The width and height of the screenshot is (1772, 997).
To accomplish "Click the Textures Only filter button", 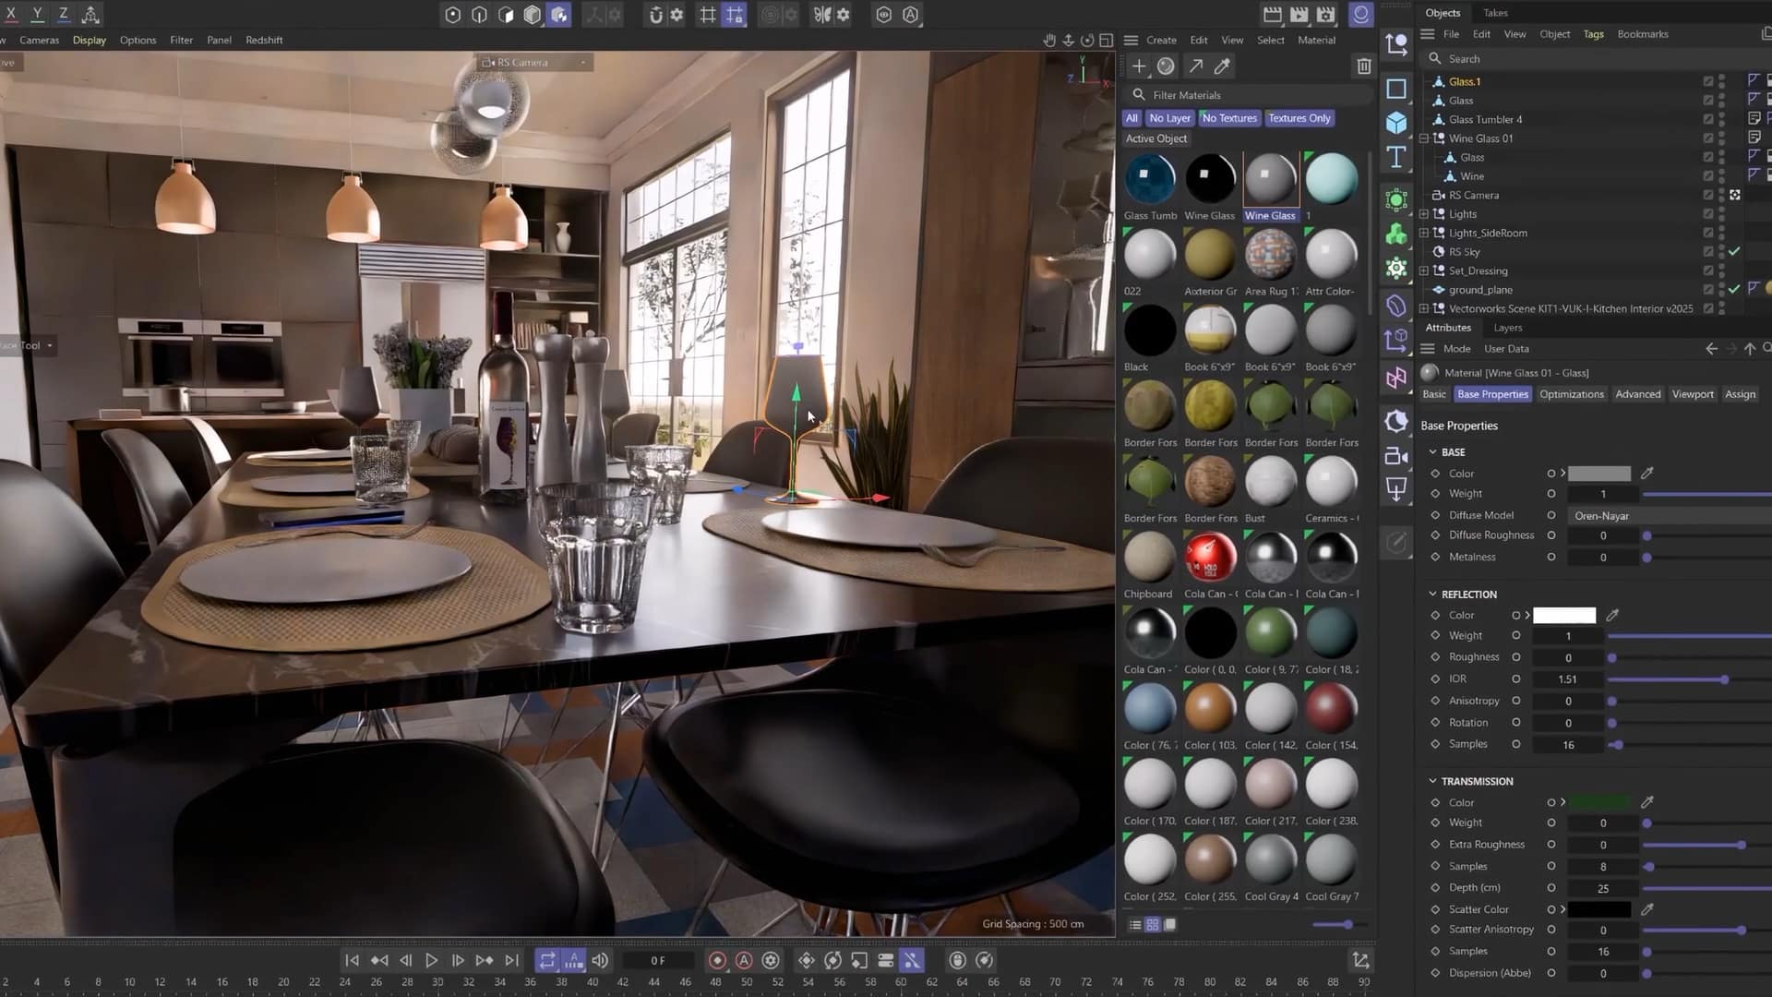I will point(1299,118).
